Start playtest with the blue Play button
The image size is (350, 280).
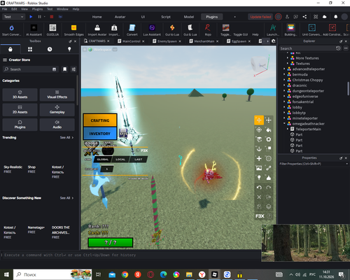click(31, 17)
